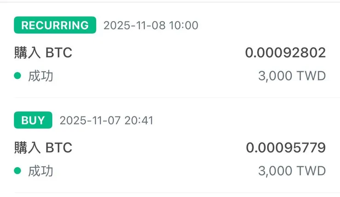Click 3,000 TWD on the recurring order
Image resolution: width=340 pixels, height=197 pixels.
coord(292,76)
